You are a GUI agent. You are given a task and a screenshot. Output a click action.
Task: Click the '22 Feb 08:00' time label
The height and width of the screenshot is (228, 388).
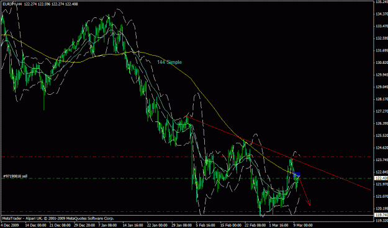[255, 226]
